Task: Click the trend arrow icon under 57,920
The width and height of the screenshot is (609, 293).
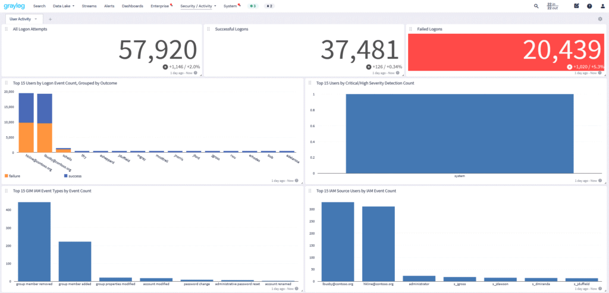Action: [x=165, y=67]
